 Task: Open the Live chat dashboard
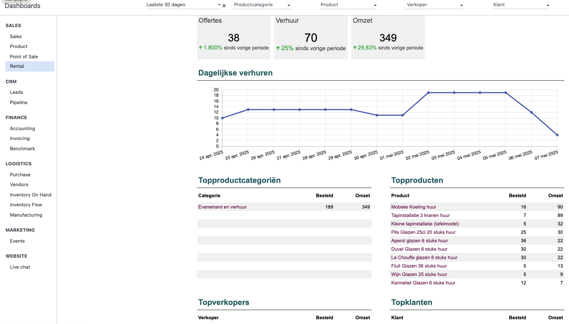pyautogui.click(x=20, y=267)
